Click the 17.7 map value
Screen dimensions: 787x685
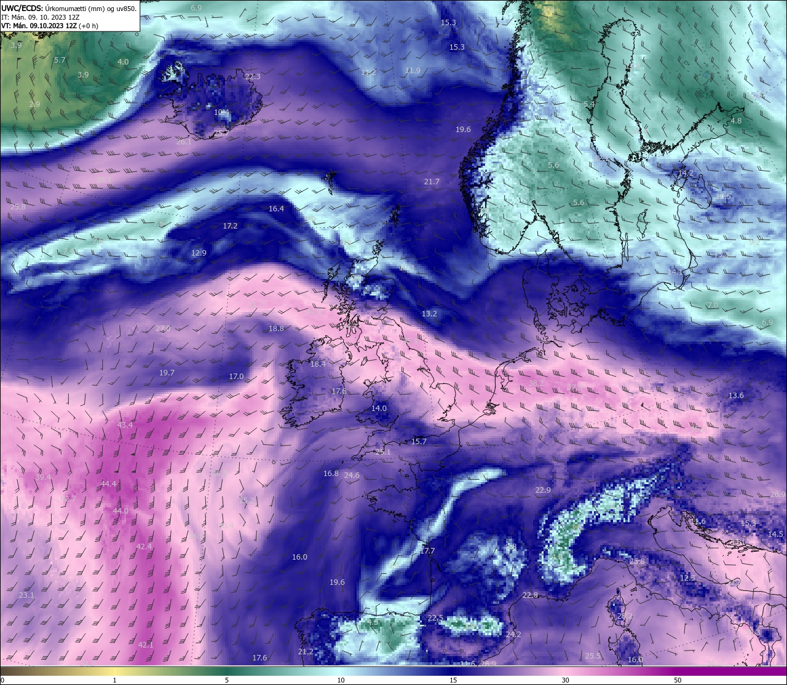coord(427,551)
